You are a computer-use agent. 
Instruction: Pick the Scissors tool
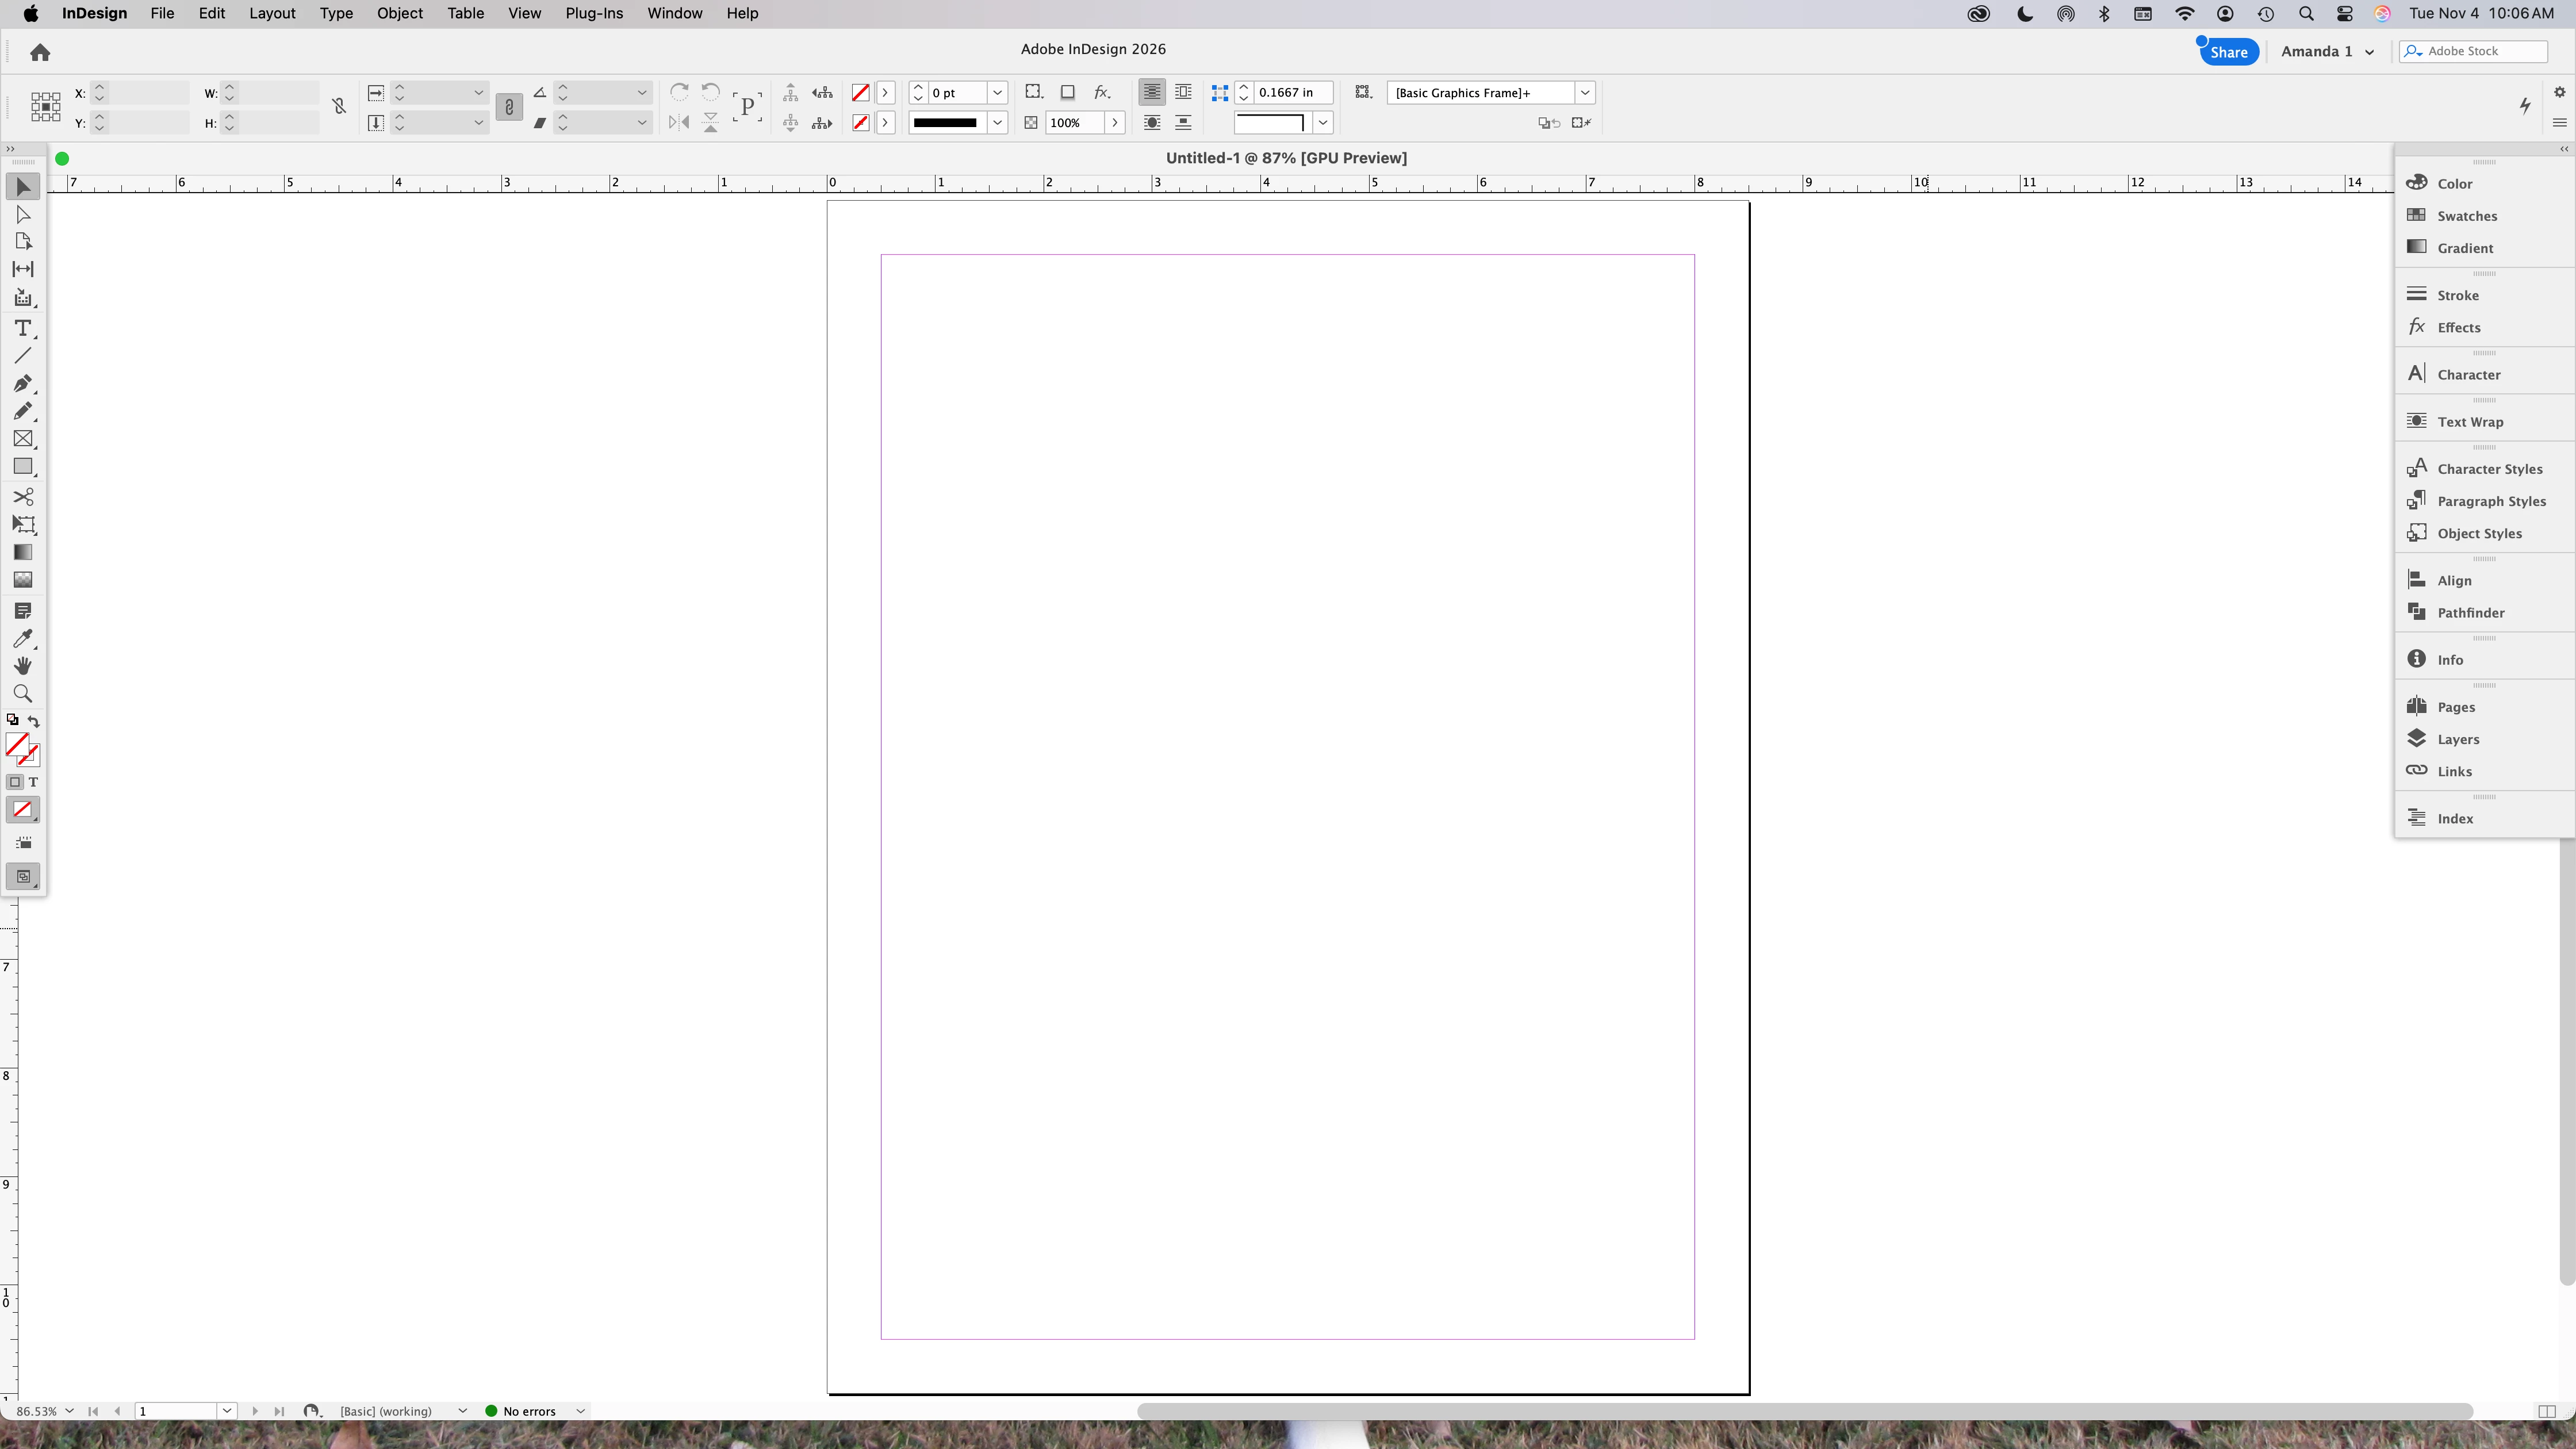(22, 497)
